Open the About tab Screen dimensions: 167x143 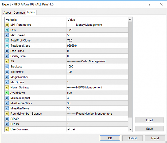point(7,13)
